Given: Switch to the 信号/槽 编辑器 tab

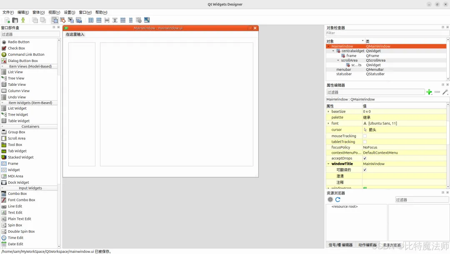Looking at the screenshot, I should click(x=340, y=245).
